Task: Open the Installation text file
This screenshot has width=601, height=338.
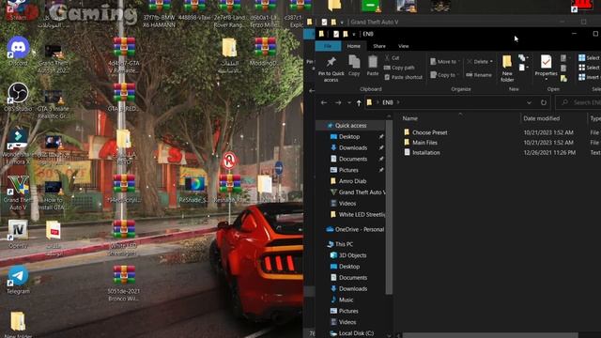Action: (x=425, y=152)
